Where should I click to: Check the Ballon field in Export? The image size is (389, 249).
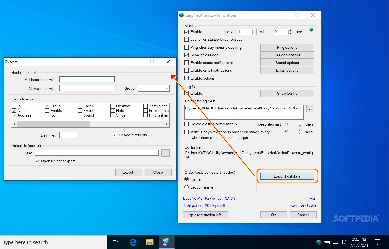80,106
